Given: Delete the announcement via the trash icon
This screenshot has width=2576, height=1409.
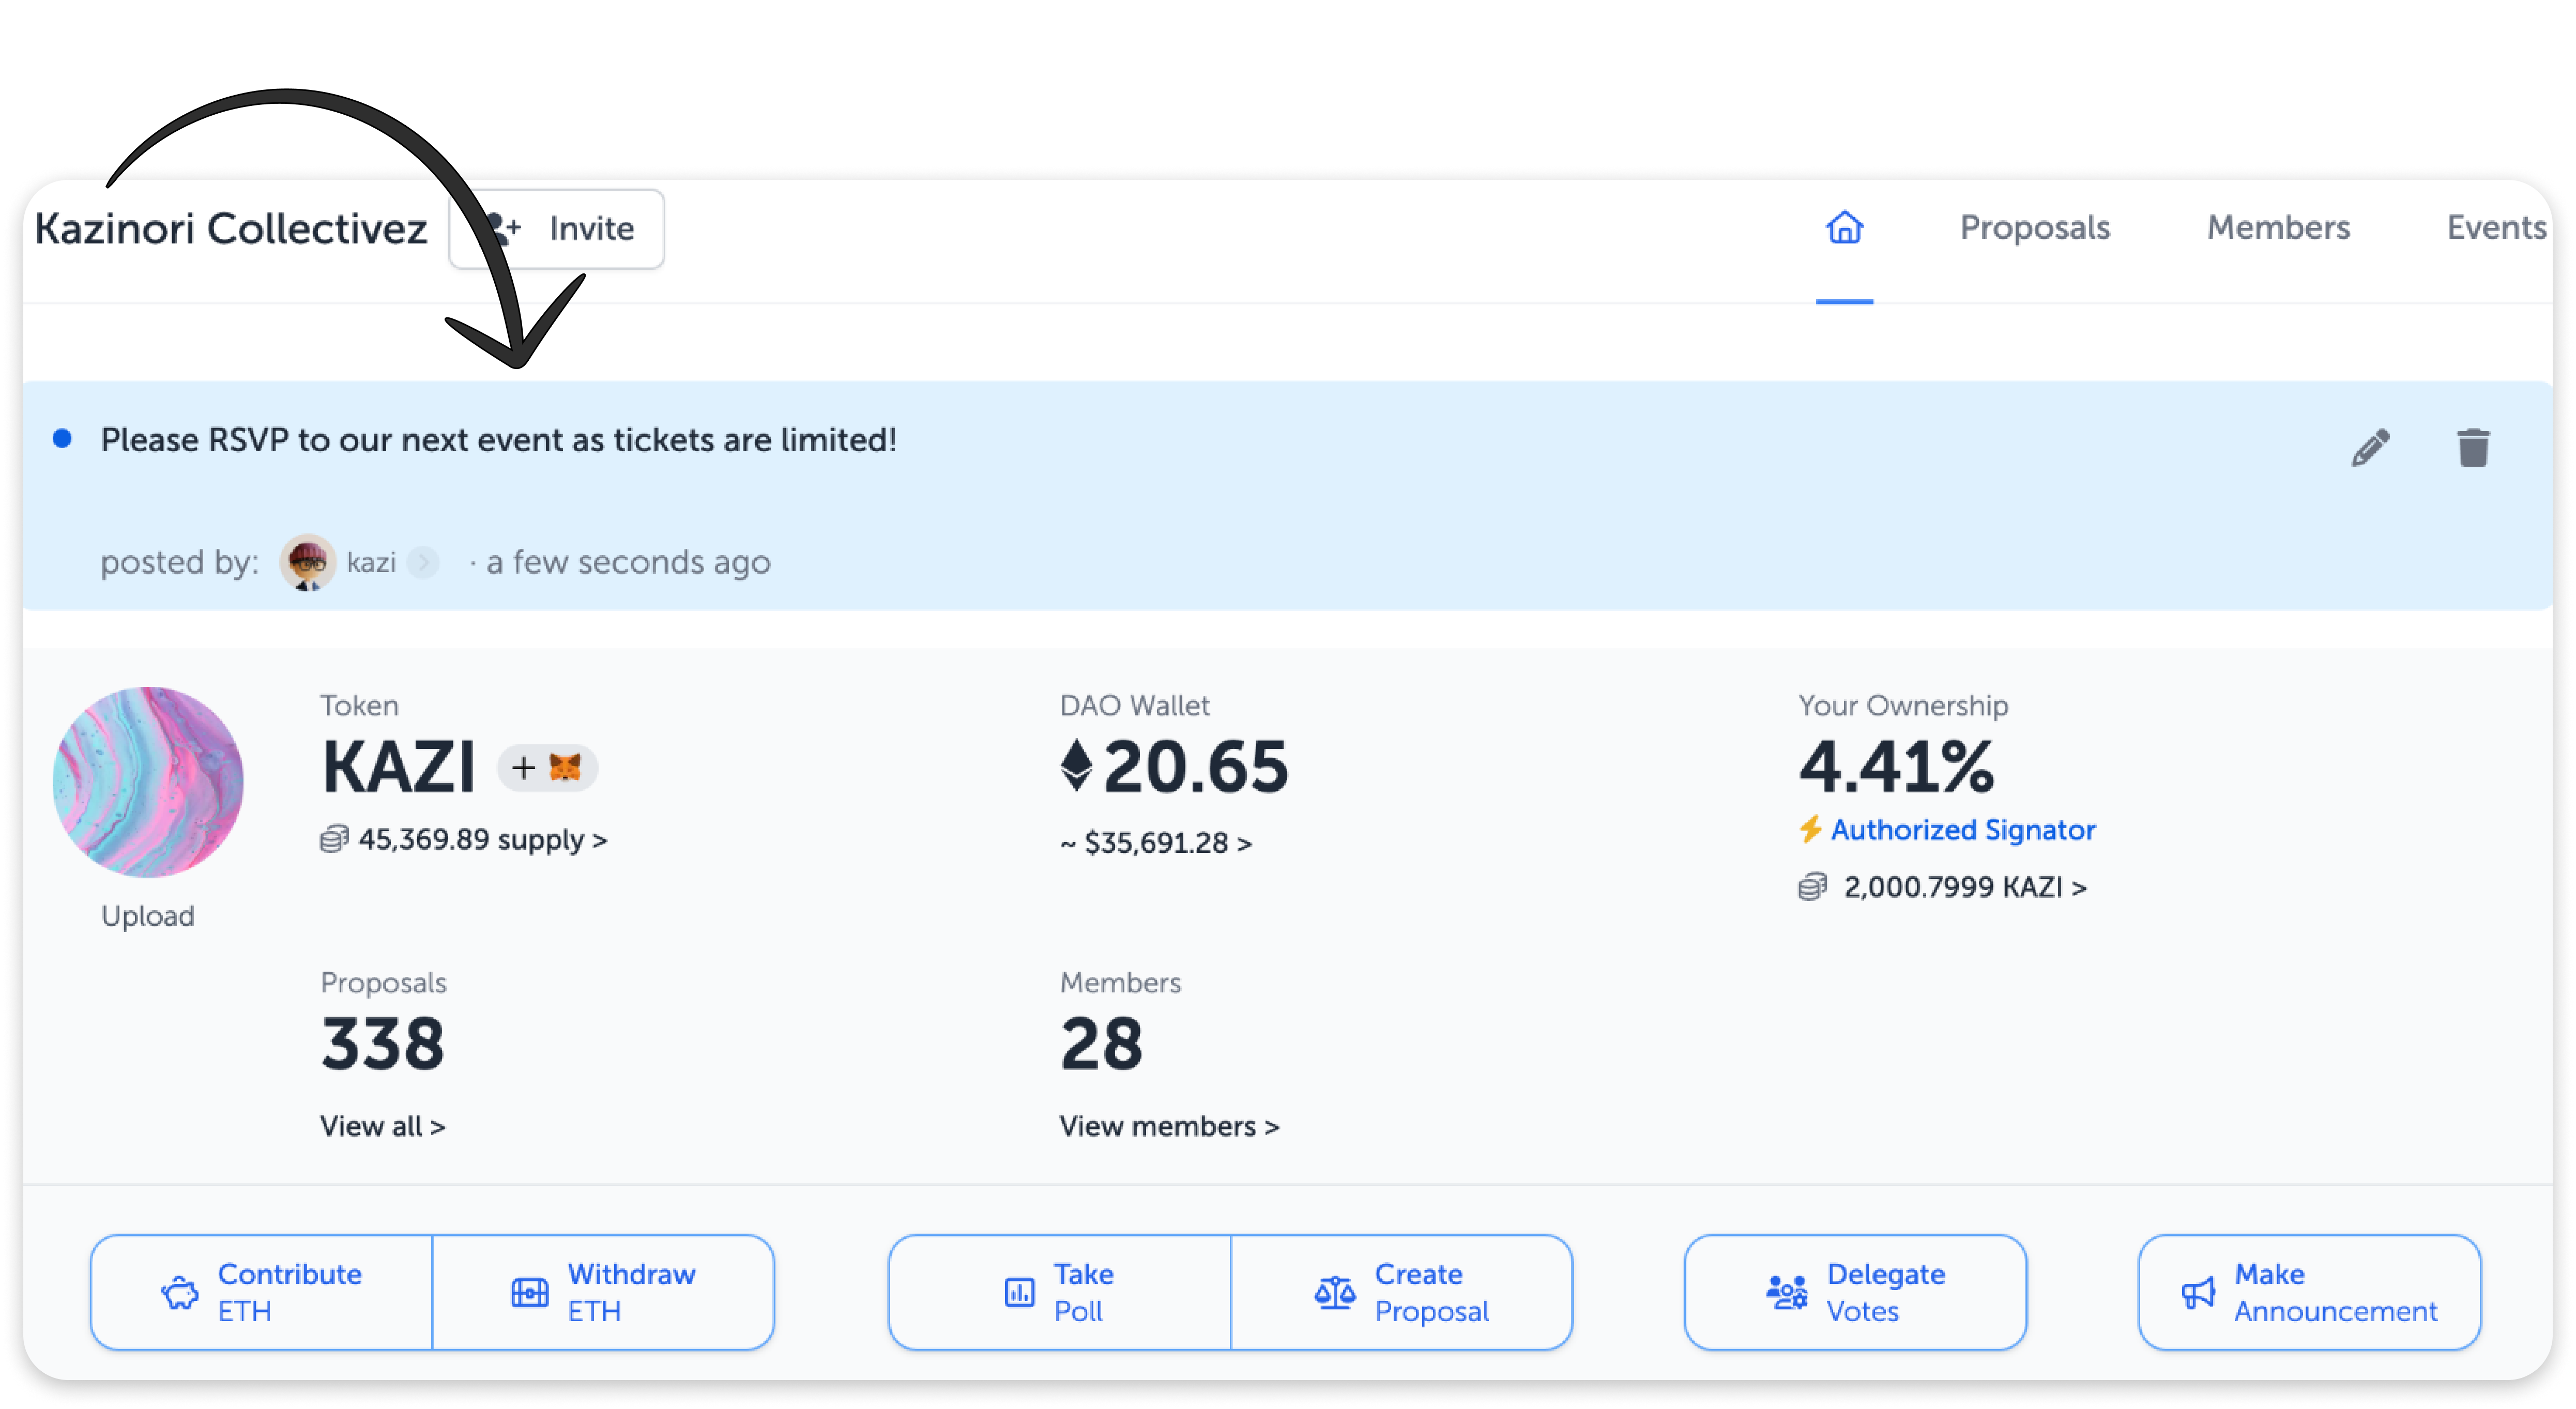Looking at the screenshot, I should click(2473, 447).
